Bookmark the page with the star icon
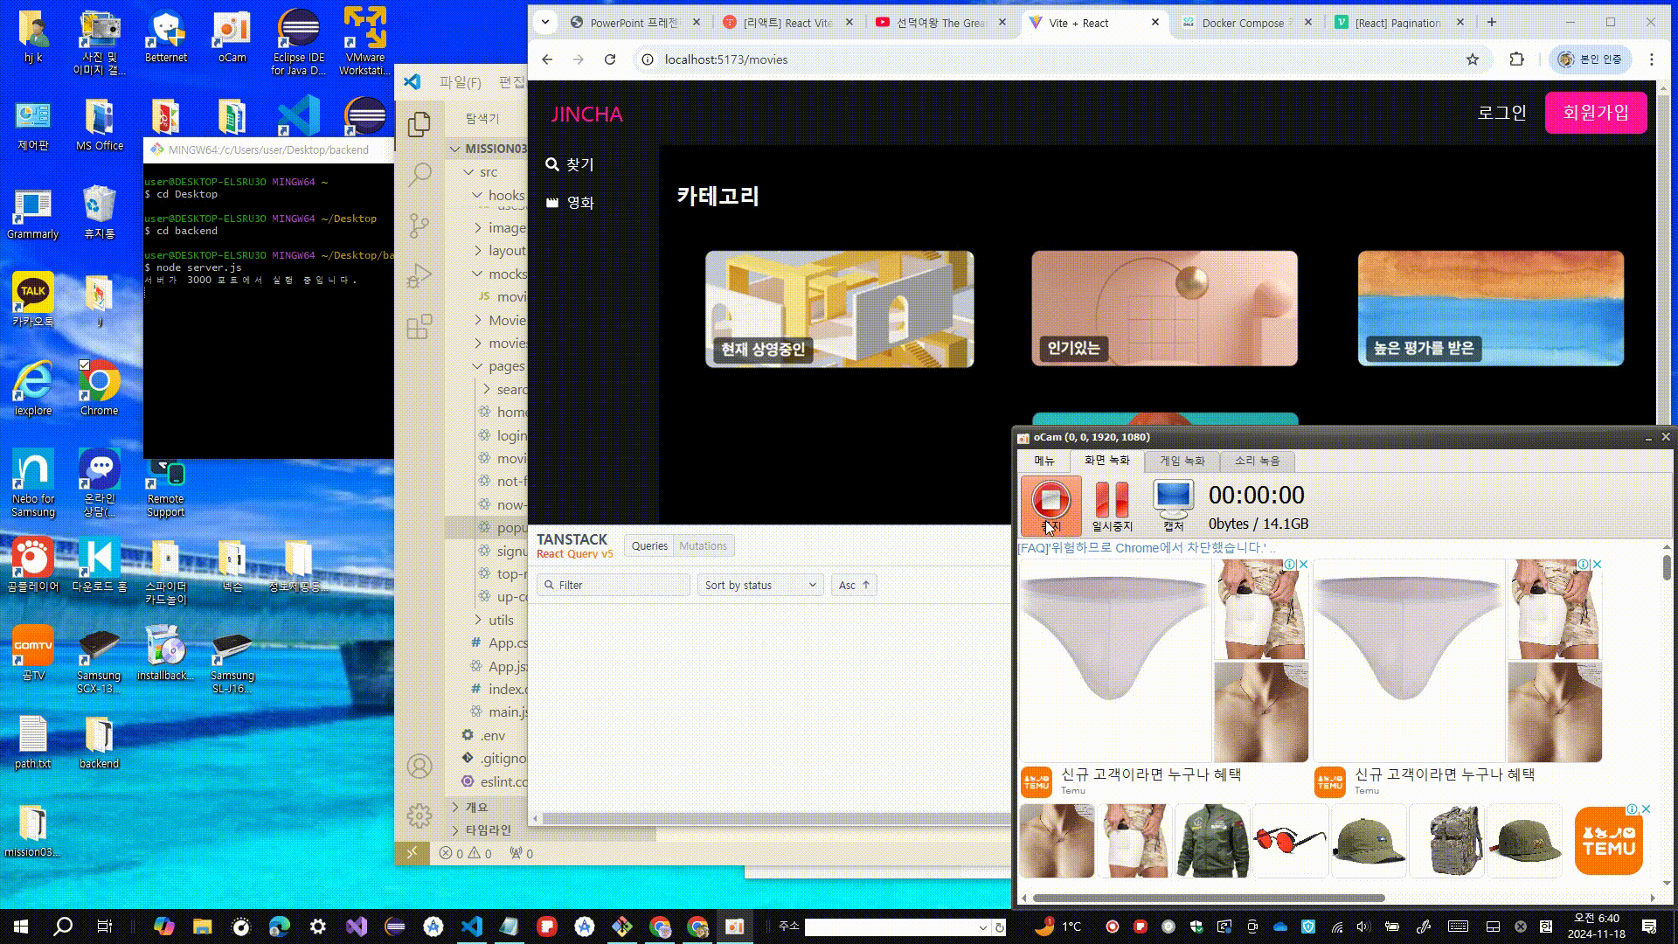The image size is (1678, 944). pyautogui.click(x=1473, y=59)
